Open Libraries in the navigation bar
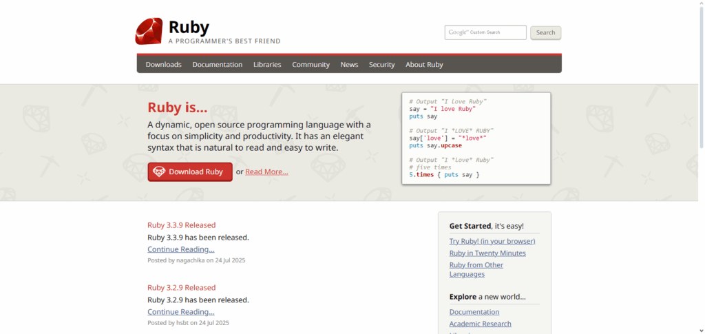This screenshot has width=705, height=334. click(x=267, y=65)
